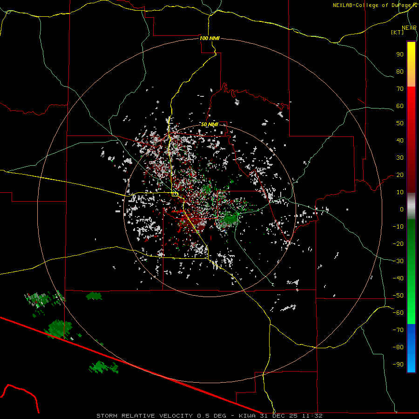Screen dimensions: 419x419
Task: Select the -20 value on velocity scale
Action: 398,243
